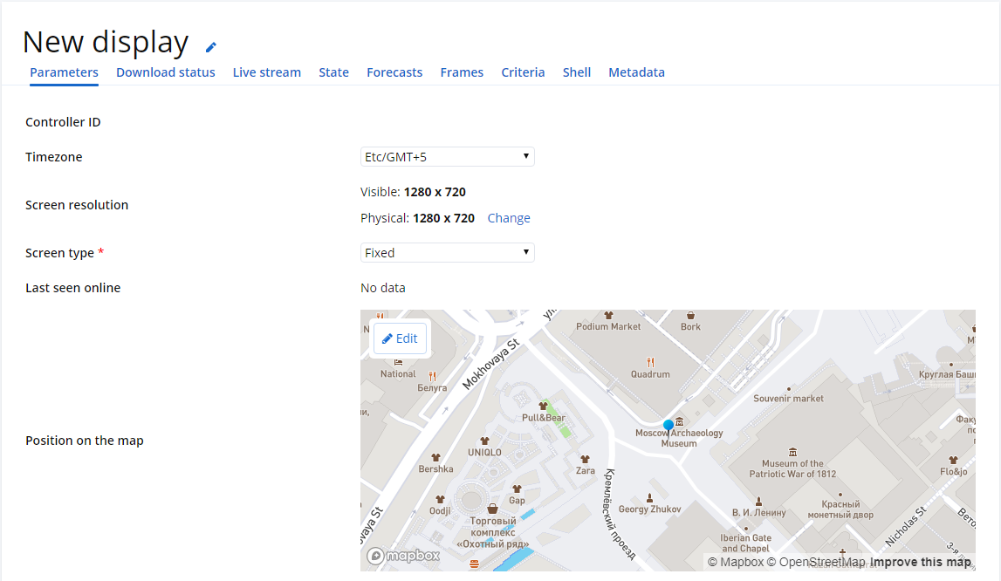Switch to the Download status tab
The height and width of the screenshot is (581, 1001).
coord(165,72)
